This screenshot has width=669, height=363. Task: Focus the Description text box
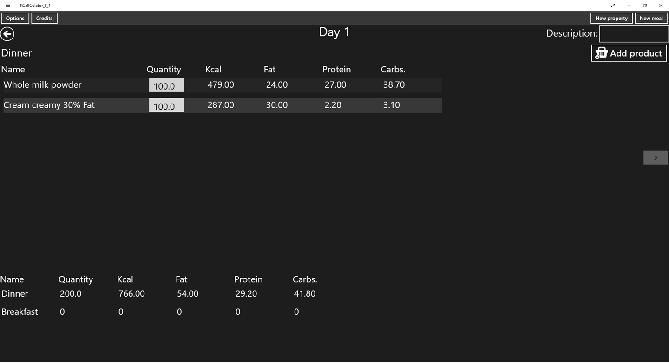pyautogui.click(x=634, y=34)
